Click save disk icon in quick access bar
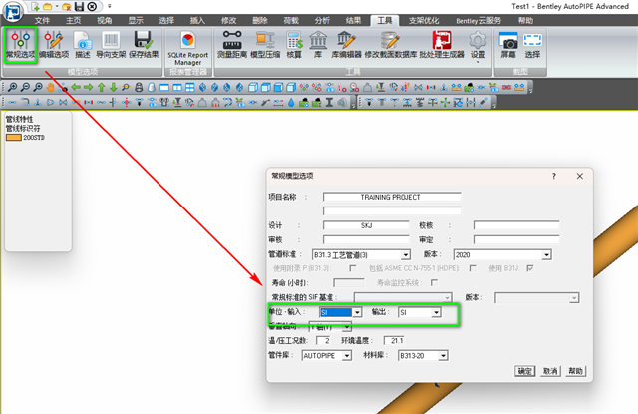638x414 pixels. (80, 7)
